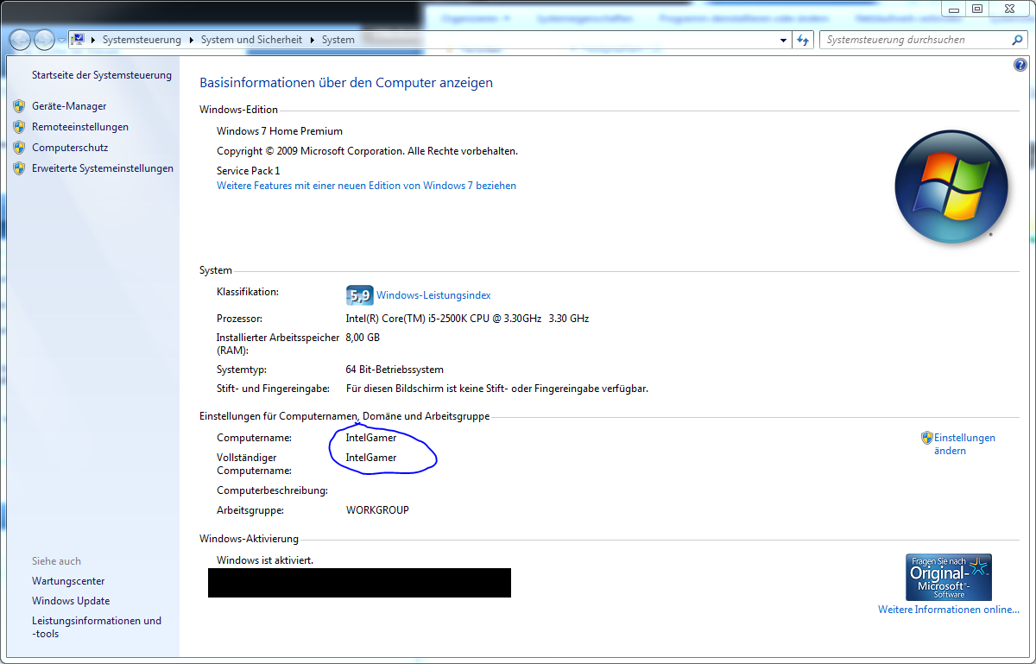
Task: Minimize the System window
Action: pyautogui.click(x=954, y=9)
